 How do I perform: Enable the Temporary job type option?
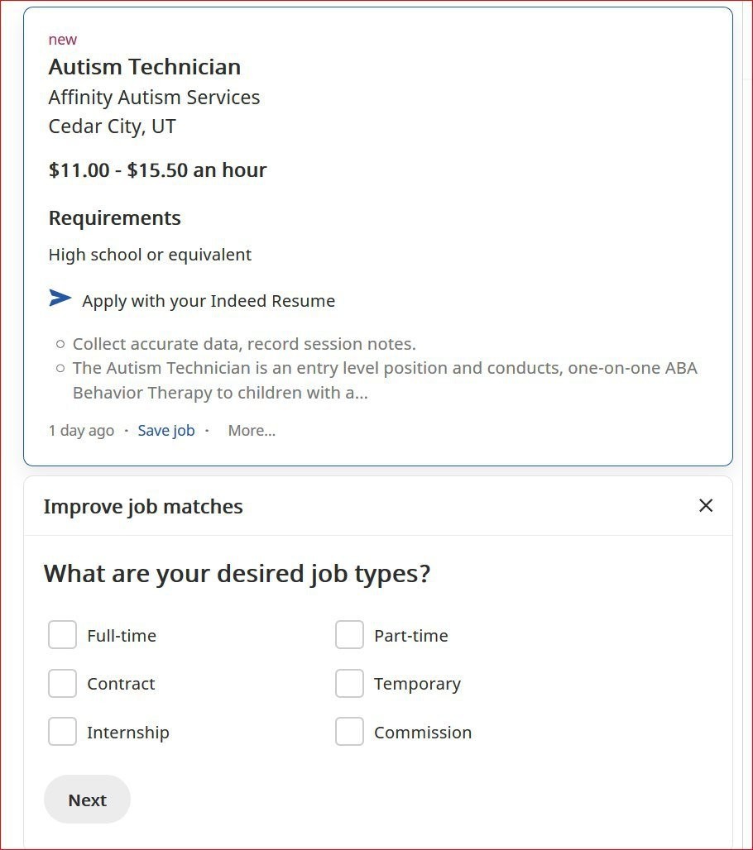click(349, 683)
